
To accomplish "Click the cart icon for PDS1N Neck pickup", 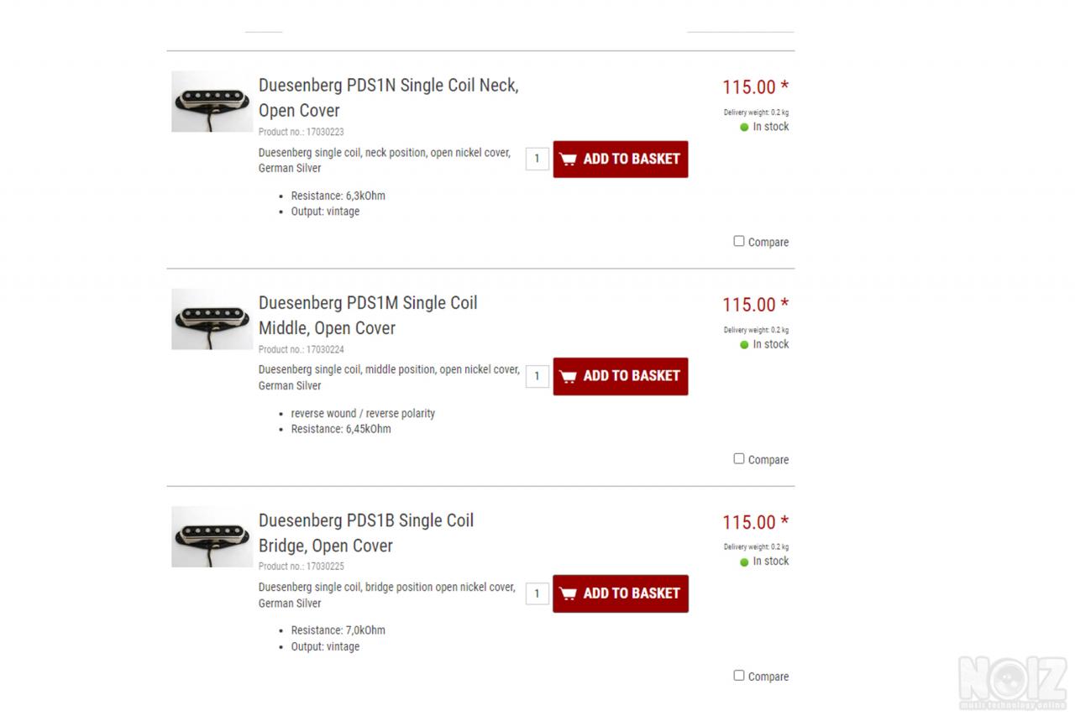I will 569,159.
